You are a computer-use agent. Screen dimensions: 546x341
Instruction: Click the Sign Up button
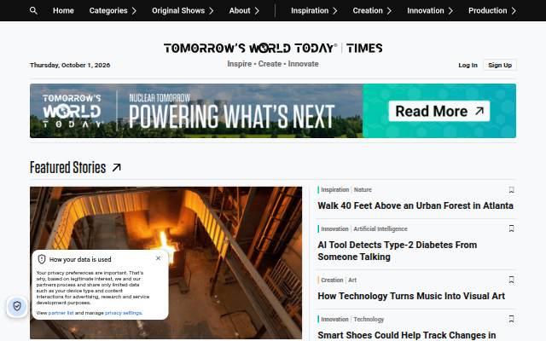[500, 65]
